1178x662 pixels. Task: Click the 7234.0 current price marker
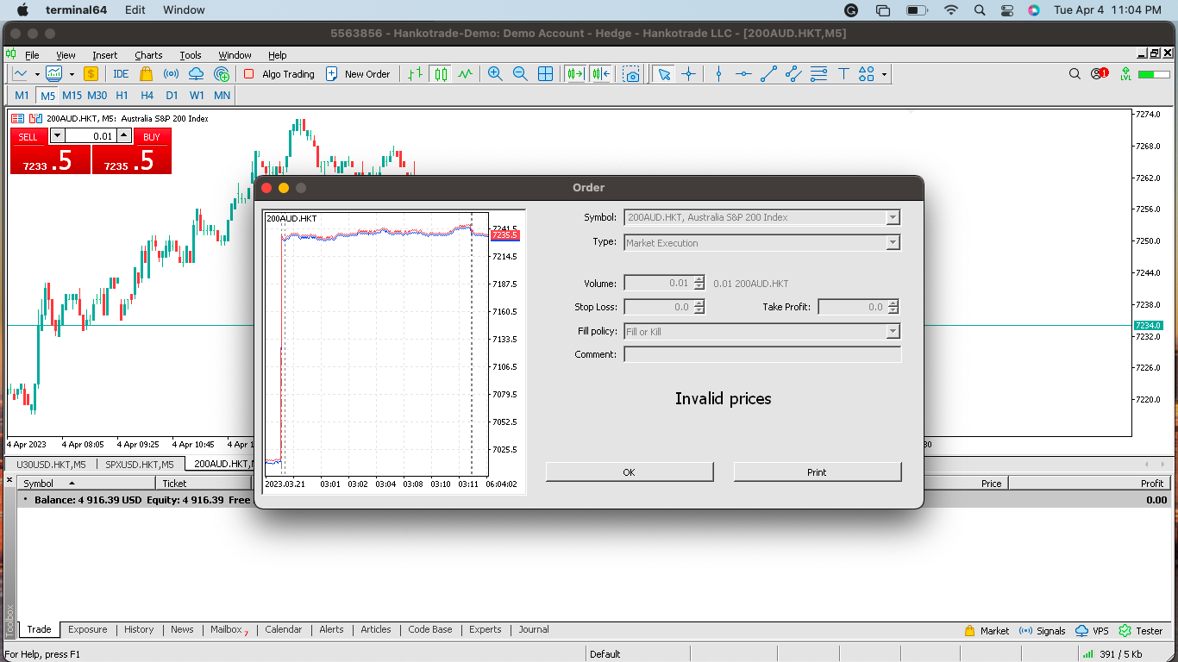[1148, 325]
